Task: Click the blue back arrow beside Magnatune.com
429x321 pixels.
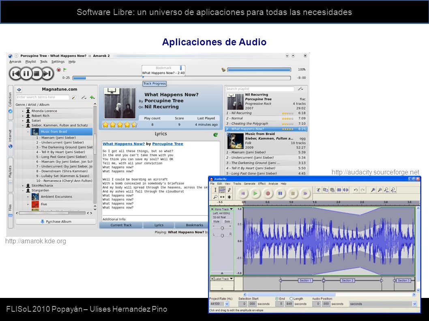Action: click(19, 89)
